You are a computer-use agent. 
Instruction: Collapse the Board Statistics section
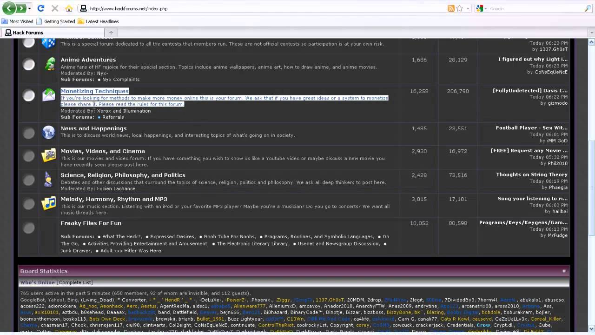pyautogui.click(x=564, y=271)
